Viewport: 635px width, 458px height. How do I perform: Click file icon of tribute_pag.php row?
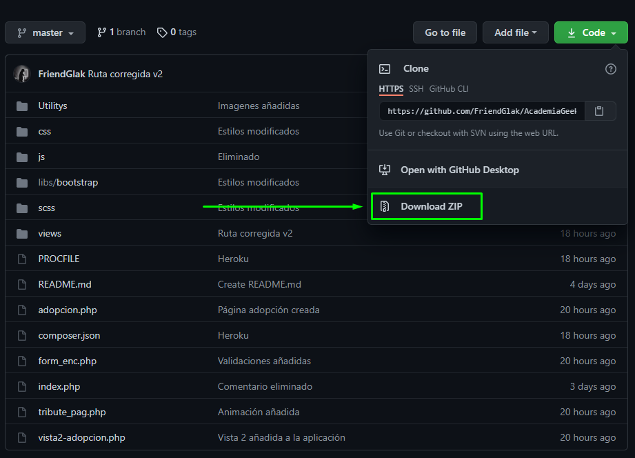(22, 412)
